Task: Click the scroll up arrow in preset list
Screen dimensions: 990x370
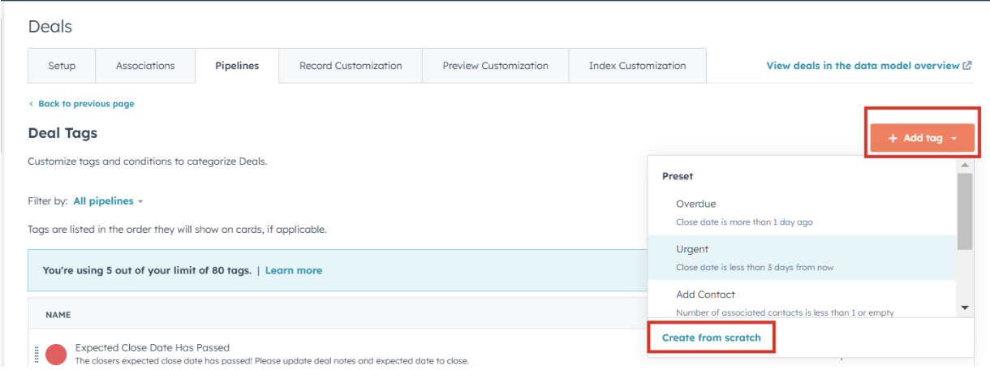Action: [965, 165]
